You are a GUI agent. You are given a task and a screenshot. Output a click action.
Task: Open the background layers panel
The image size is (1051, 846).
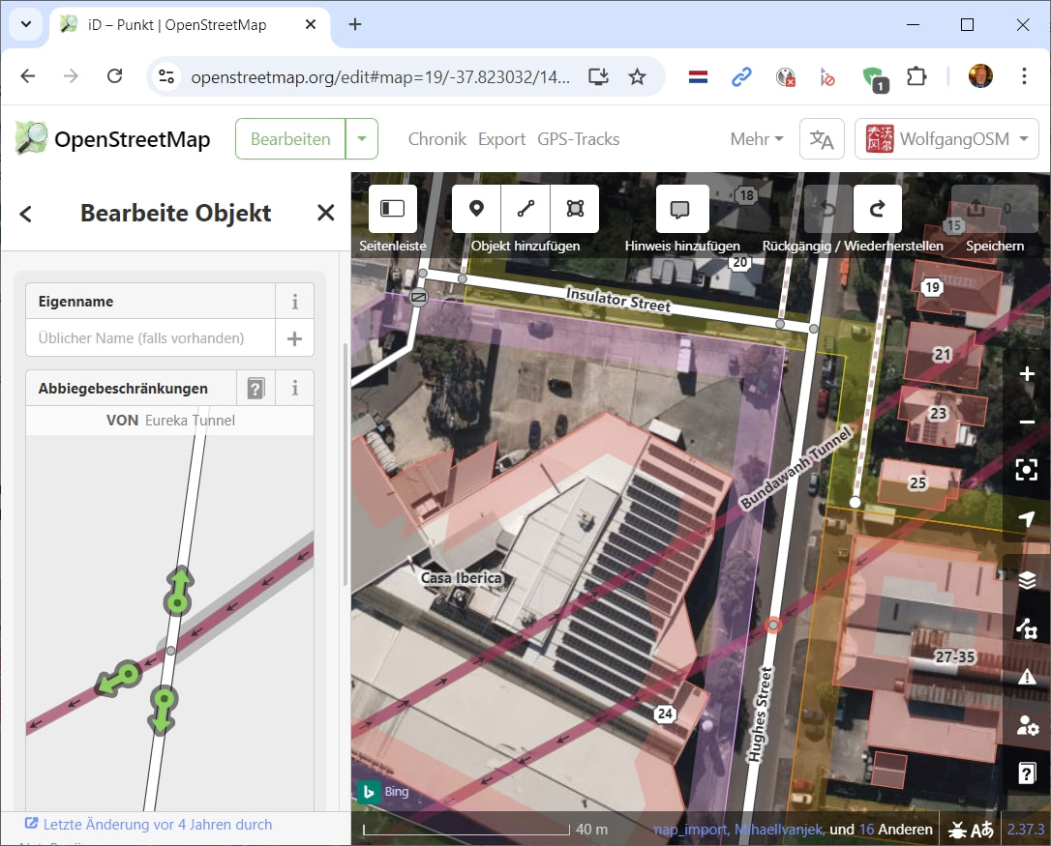pyautogui.click(x=1027, y=580)
